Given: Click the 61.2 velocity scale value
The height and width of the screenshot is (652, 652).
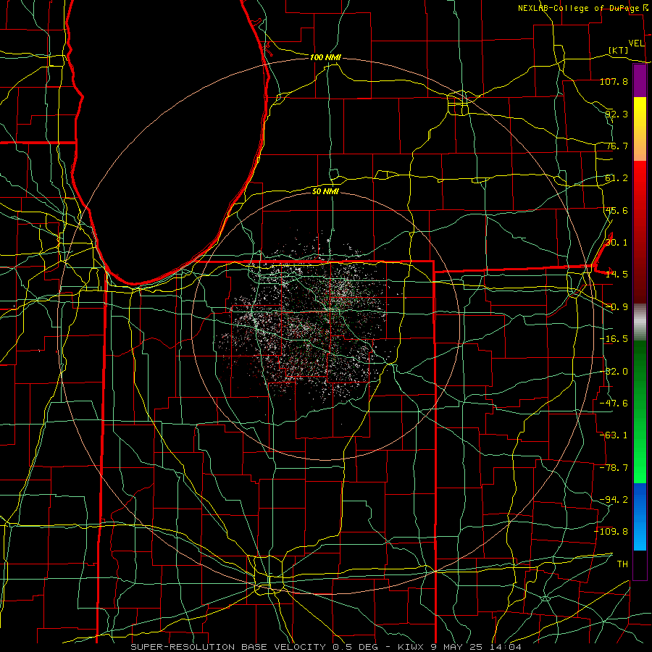Looking at the screenshot, I should pos(617,178).
